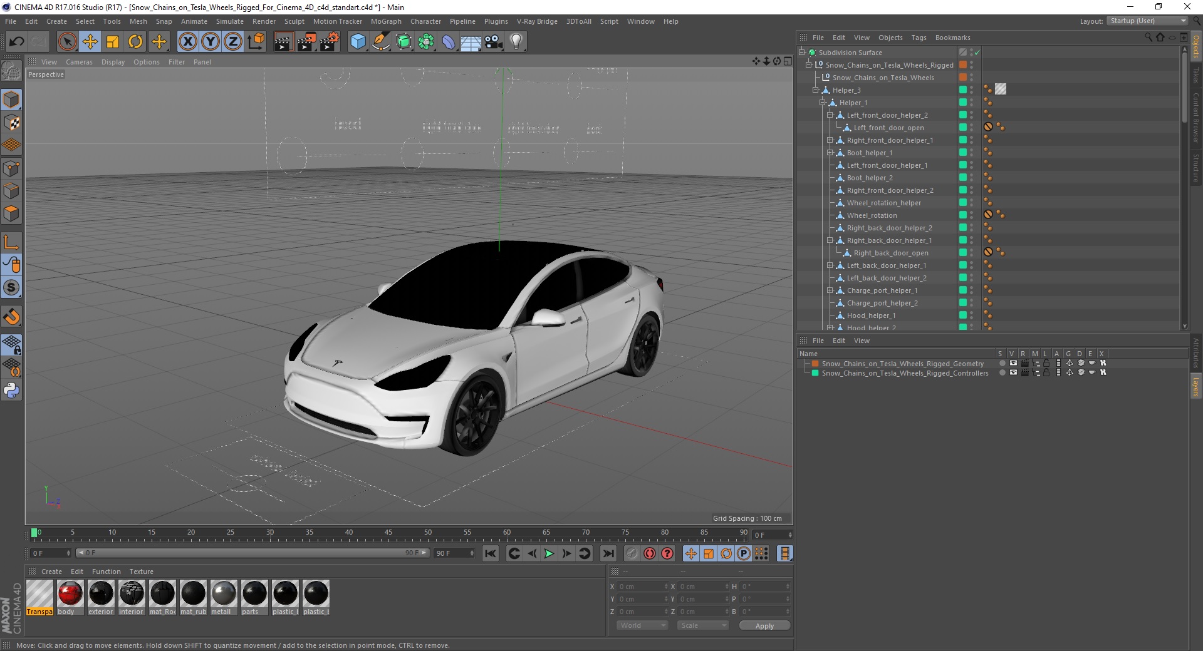Go to start of animation

491,553
